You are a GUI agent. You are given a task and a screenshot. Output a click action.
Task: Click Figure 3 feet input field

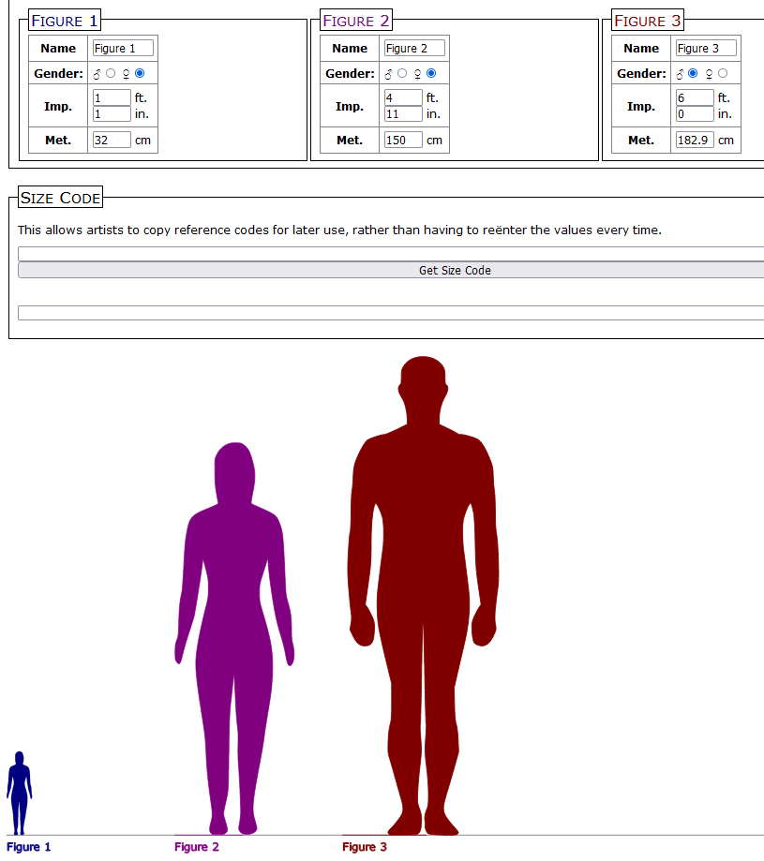(x=694, y=98)
